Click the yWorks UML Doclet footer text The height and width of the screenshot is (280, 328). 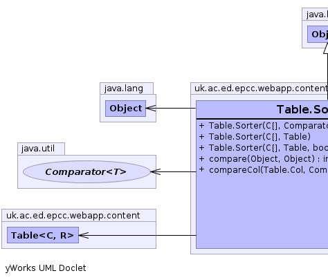pos(46,268)
